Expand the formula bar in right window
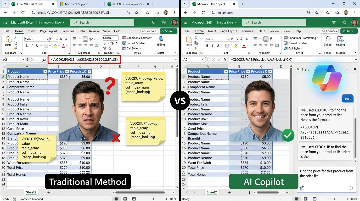The width and height of the screenshot is (360, 201). [x=356, y=60]
